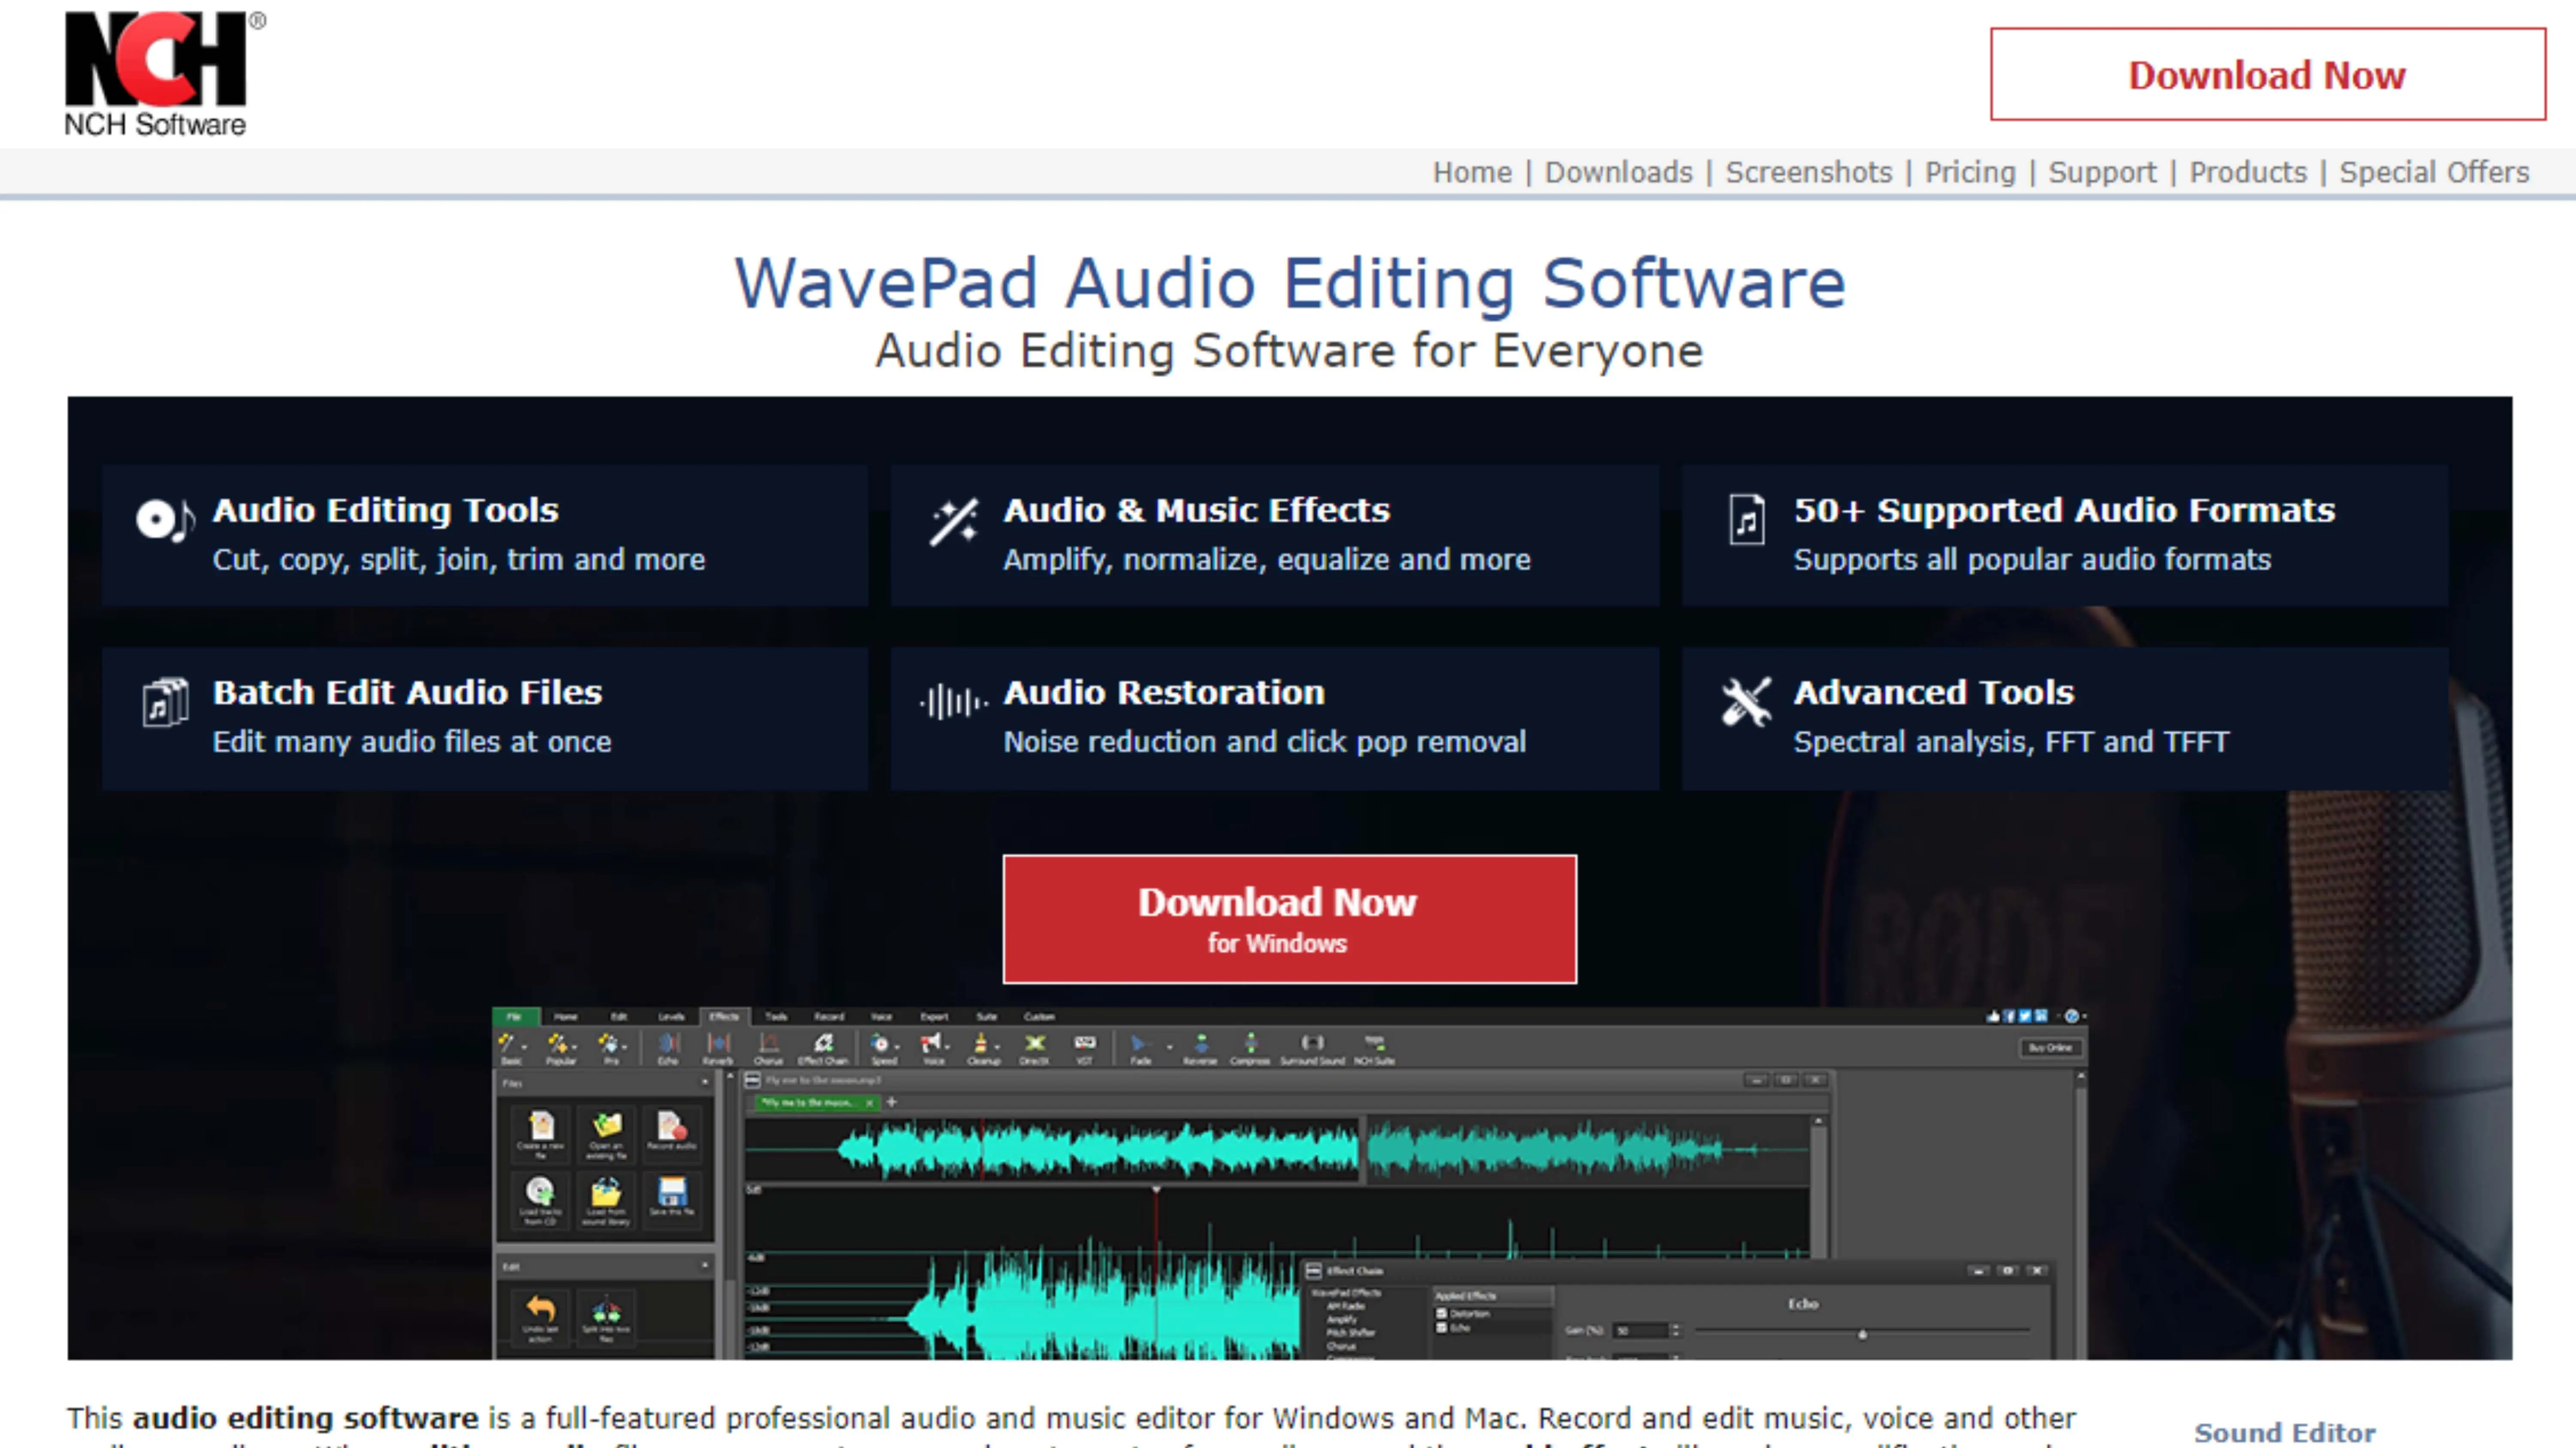Image resolution: width=2576 pixels, height=1448 pixels.
Task: Click the thumbs-up like icon in WavePad
Action: pyautogui.click(x=1993, y=1016)
